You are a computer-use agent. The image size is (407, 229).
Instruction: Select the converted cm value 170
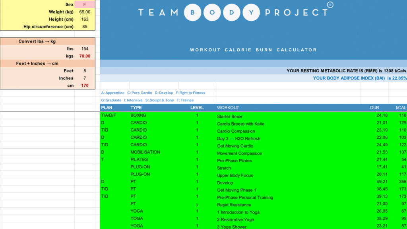click(85, 85)
